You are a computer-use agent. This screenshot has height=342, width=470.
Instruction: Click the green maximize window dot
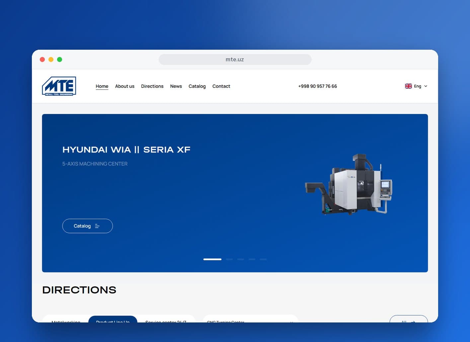59,59
